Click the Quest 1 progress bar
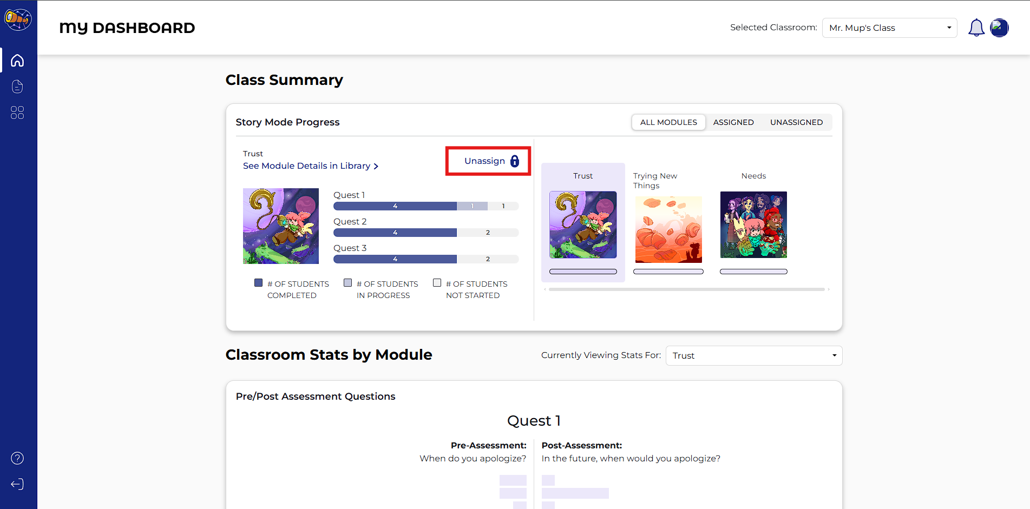This screenshot has width=1030, height=509. (x=425, y=206)
